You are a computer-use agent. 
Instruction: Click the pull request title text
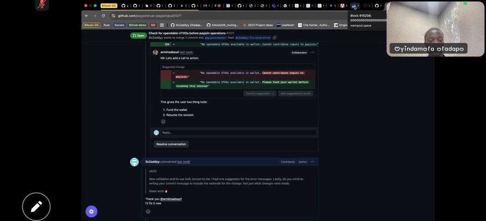(x=187, y=33)
